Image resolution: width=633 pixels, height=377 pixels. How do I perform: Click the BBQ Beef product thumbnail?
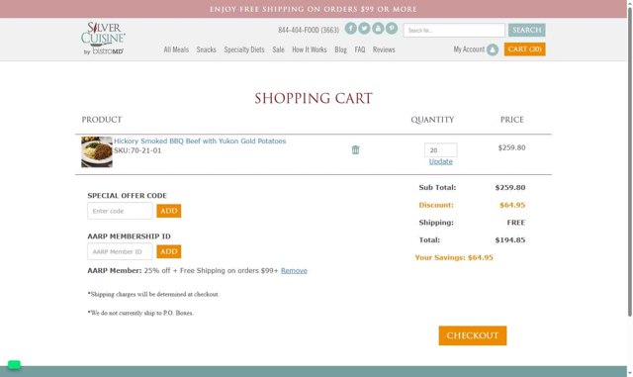click(97, 152)
